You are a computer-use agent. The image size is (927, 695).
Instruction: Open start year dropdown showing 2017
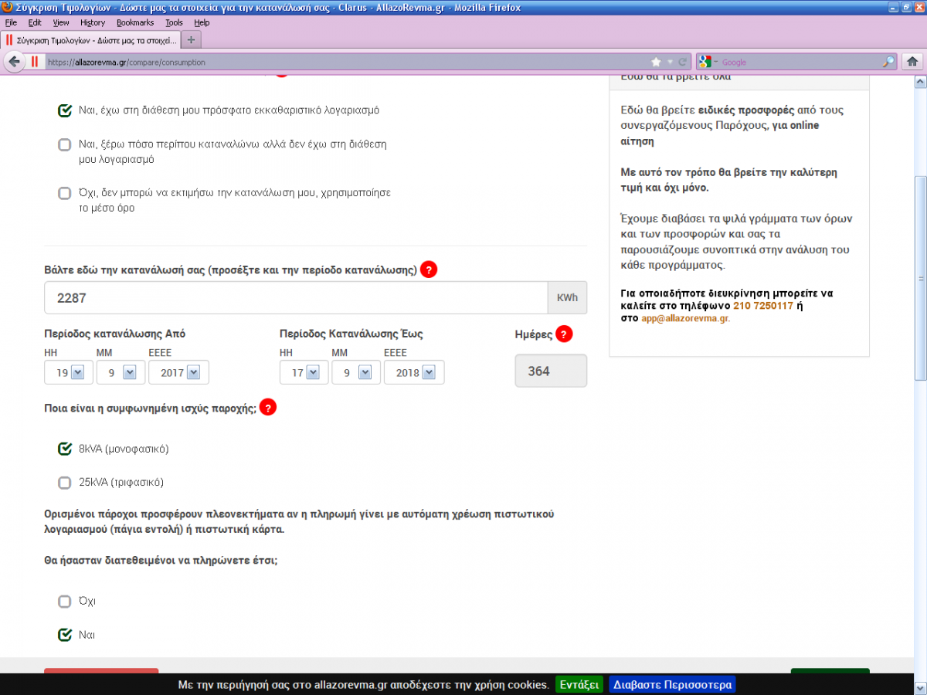pos(178,372)
